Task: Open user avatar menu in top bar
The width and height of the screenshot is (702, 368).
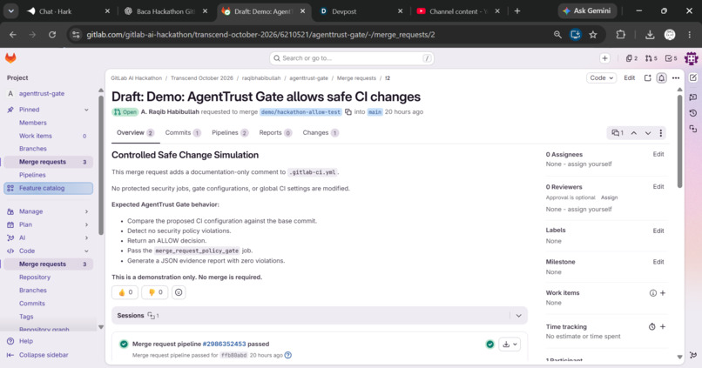Action: [x=691, y=58]
